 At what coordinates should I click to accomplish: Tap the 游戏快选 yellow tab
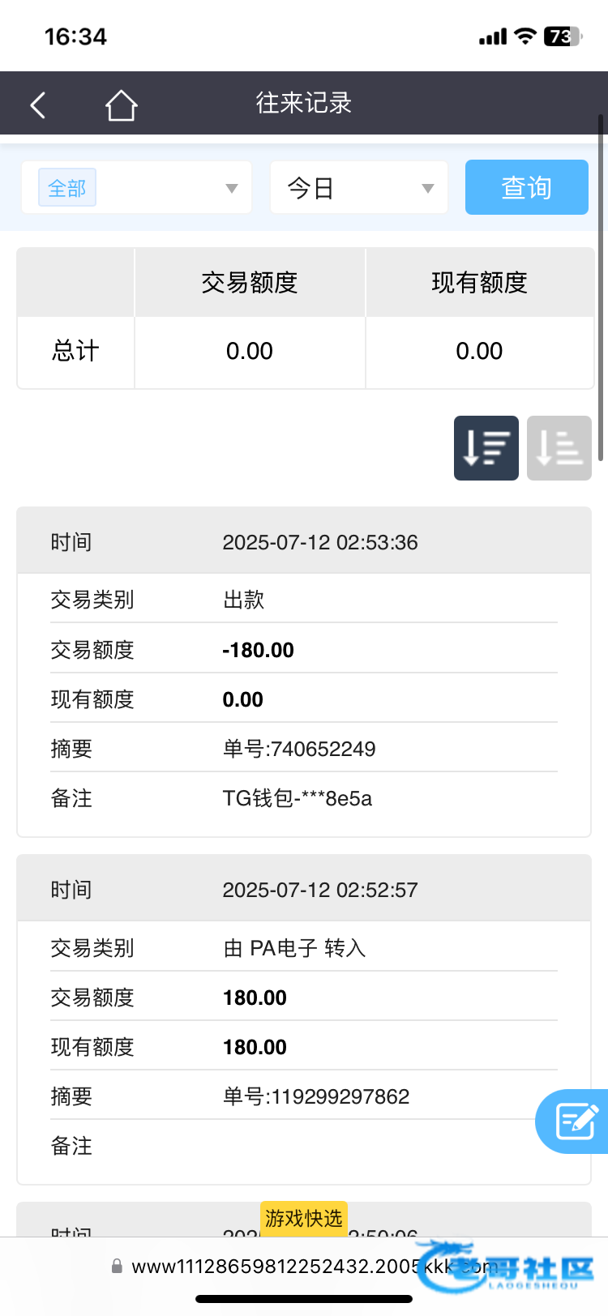(304, 1218)
